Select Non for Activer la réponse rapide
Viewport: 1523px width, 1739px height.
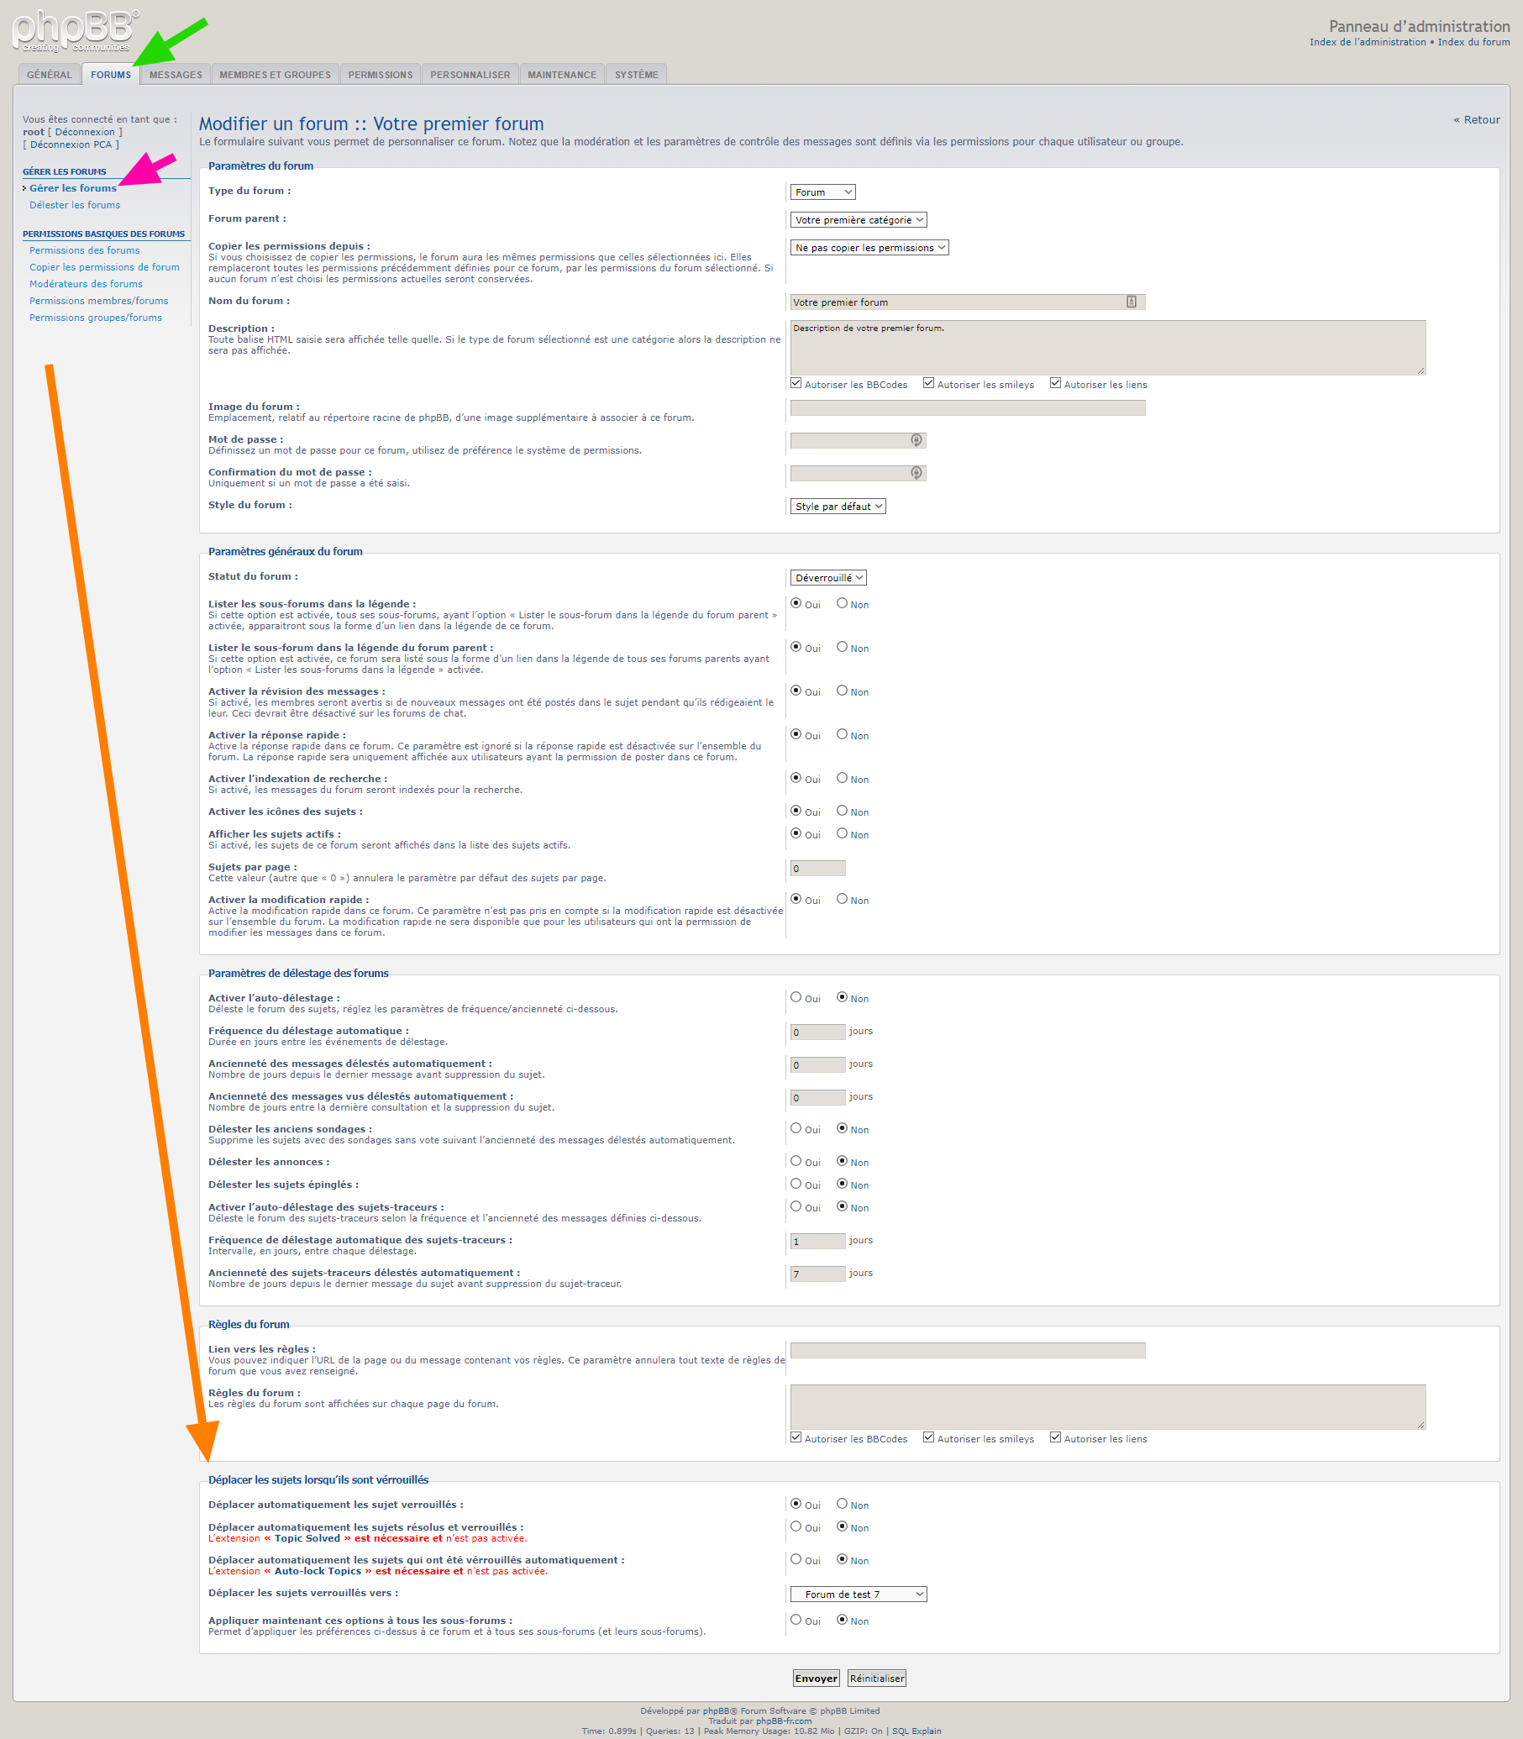click(842, 734)
